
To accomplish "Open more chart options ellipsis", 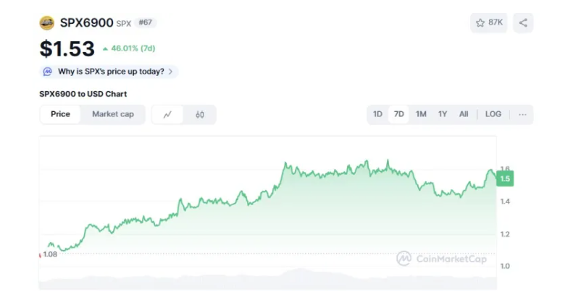I will 522,114.
